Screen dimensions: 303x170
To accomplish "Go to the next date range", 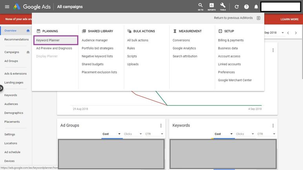I will click(296, 33).
